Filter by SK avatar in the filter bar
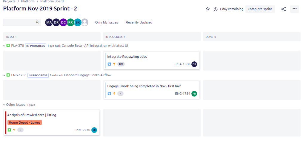The width and height of the screenshot is (306, 146). point(78,22)
